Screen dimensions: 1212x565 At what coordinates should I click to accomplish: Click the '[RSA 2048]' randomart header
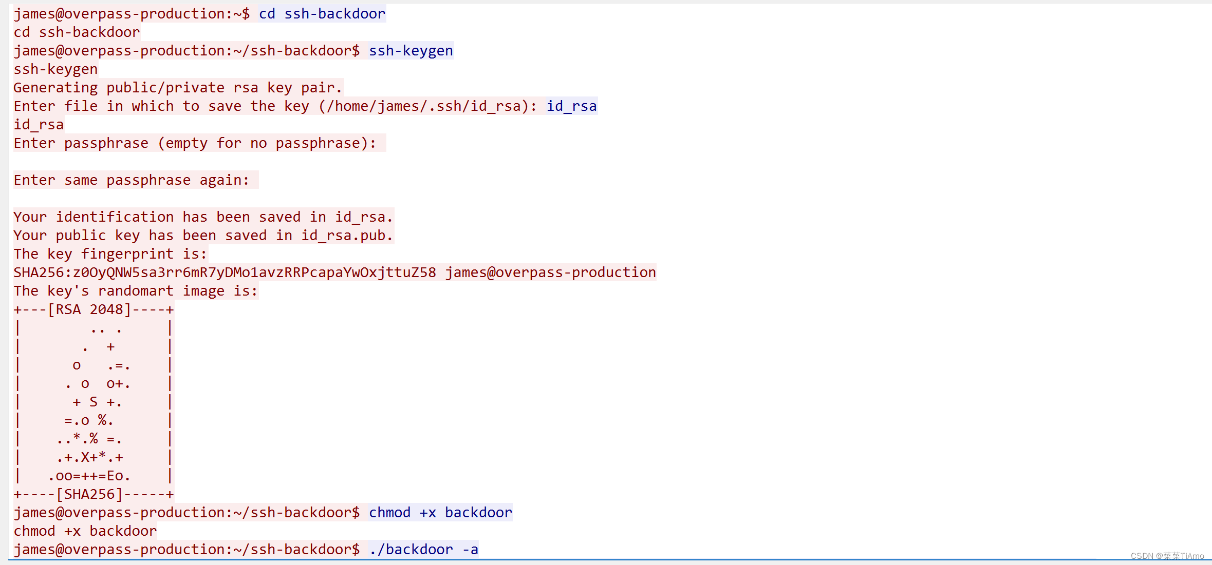coord(89,309)
